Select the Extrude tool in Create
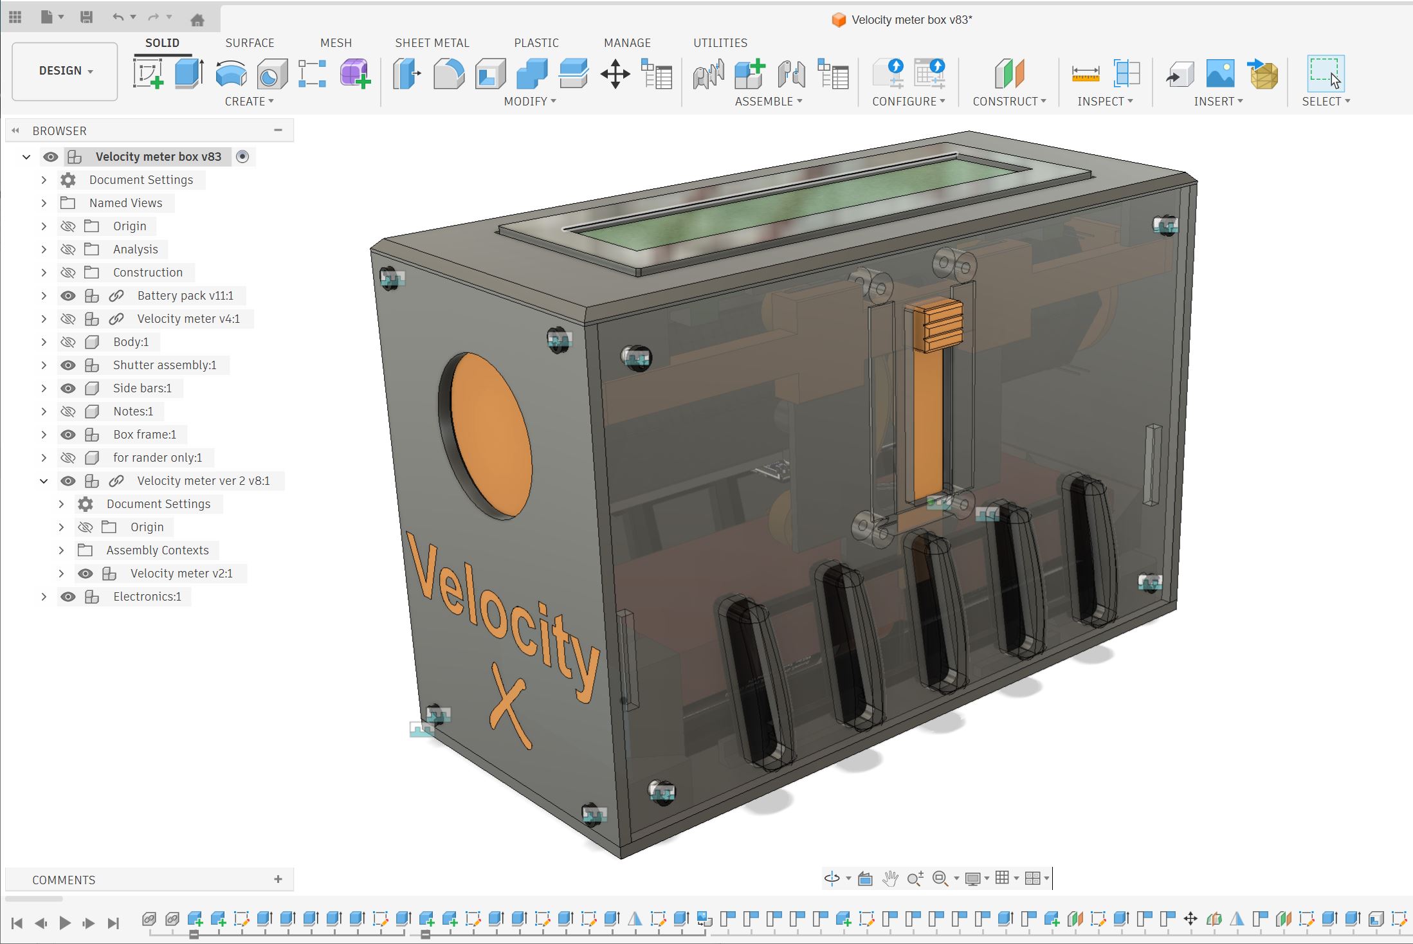1413x944 pixels. (x=189, y=74)
